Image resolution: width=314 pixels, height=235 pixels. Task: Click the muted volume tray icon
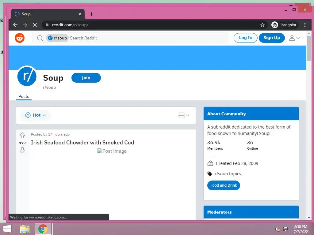click(x=278, y=229)
